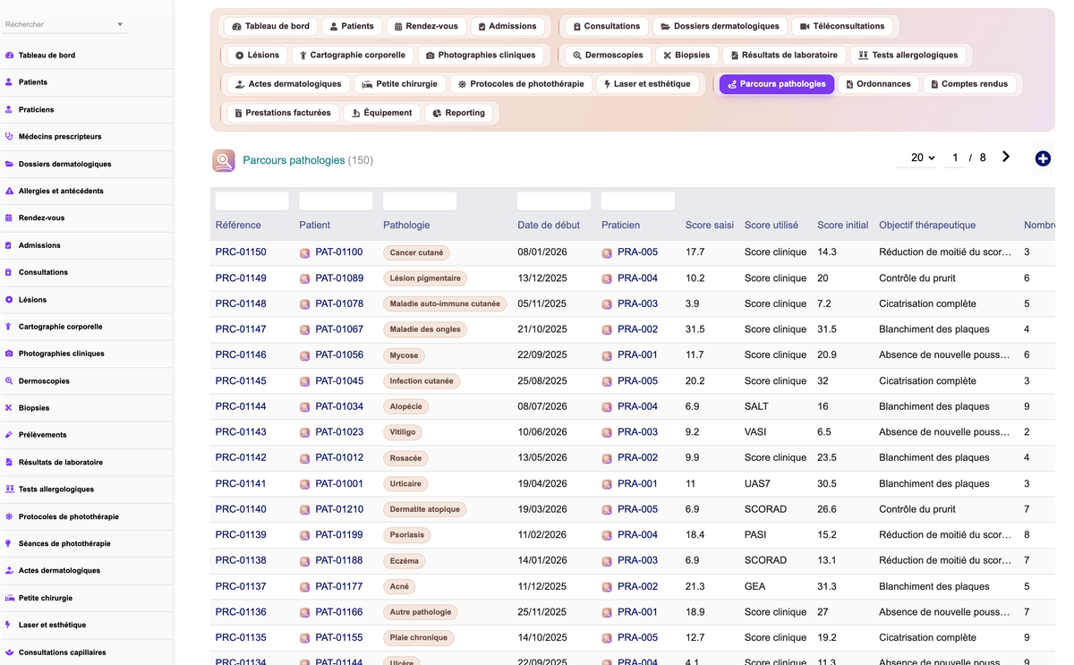
Task: Open Actes dermatologiques in the sidebar
Action: point(59,570)
